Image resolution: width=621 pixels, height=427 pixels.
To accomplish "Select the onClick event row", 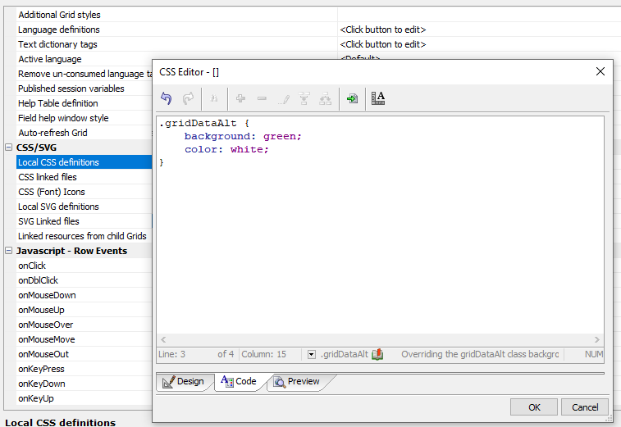I will [84, 266].
